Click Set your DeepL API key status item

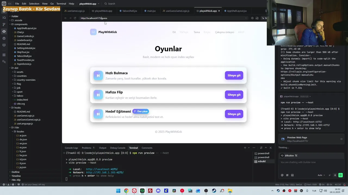33,184
